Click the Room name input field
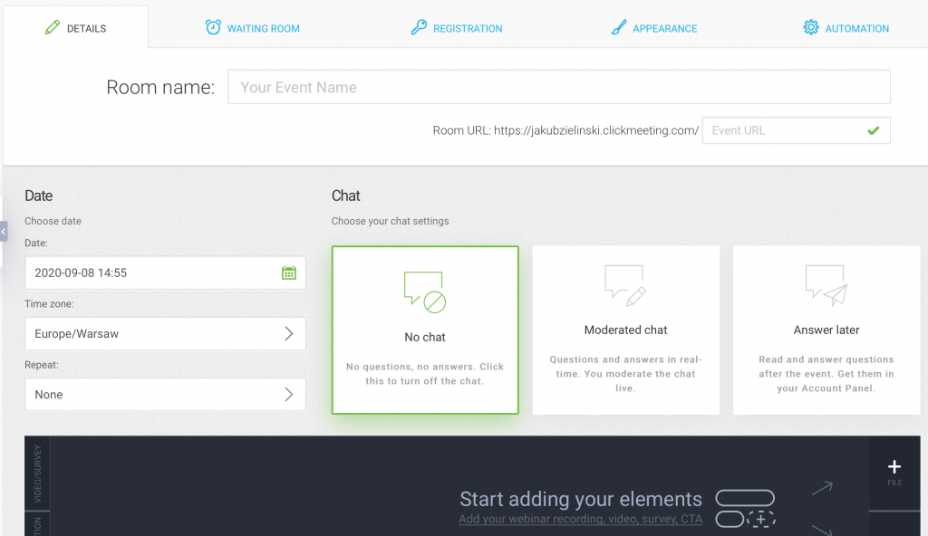 click(558, 87)
